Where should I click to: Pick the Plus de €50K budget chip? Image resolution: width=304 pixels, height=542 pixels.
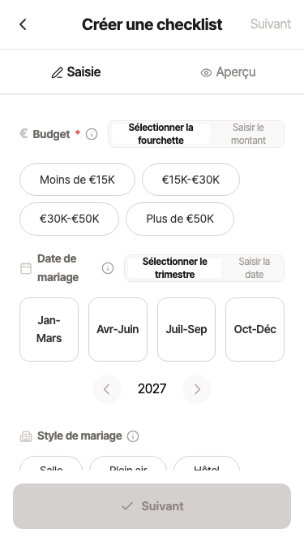(180, 219)
